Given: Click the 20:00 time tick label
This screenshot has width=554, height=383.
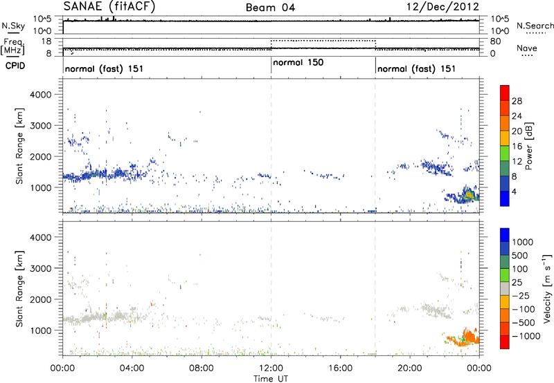Looking at the screenshot, I should point(410,368).
